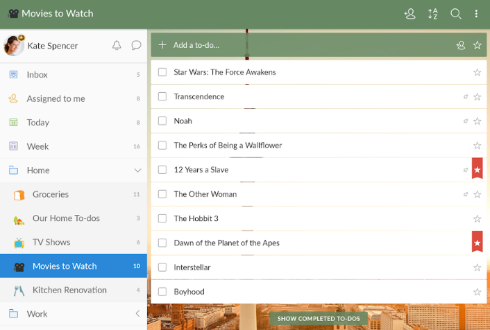Star the Interstellar to-do

[477, 268]
